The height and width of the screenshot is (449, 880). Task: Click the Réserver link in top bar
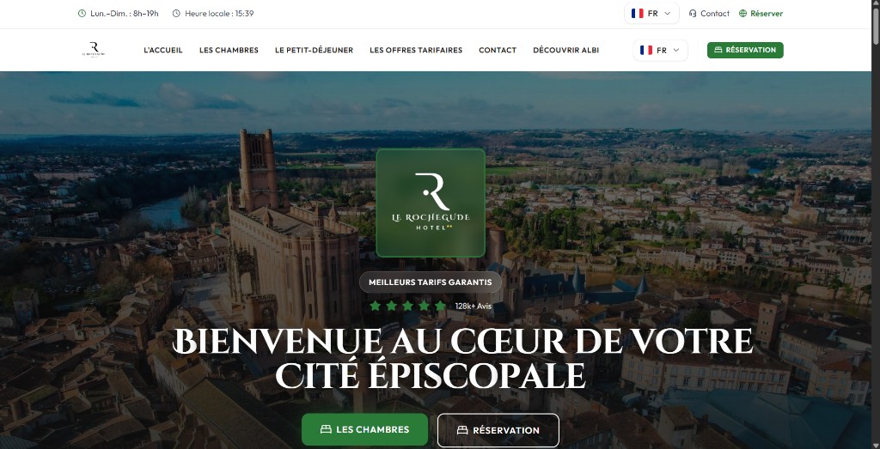(x=761, y=14)
